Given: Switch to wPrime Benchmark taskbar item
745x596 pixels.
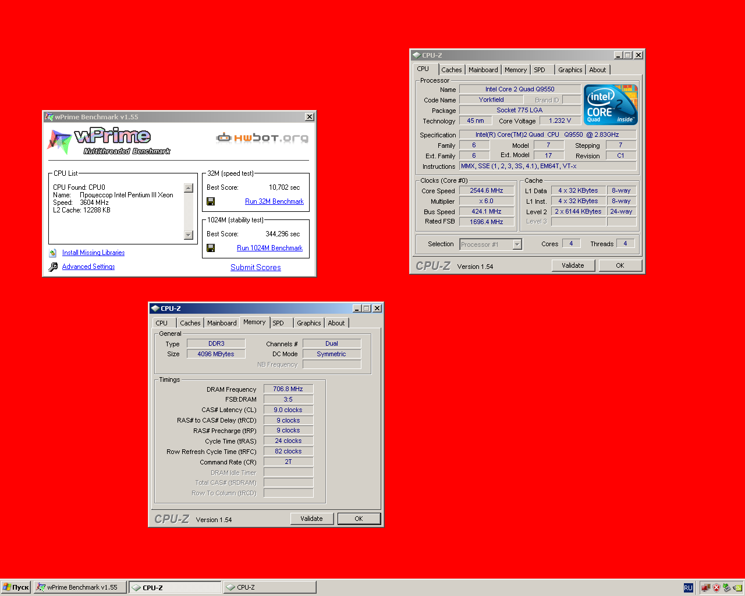Looking at the screenshot, I should (x=80, y=587).
